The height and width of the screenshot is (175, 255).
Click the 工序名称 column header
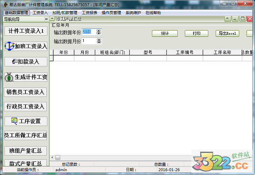point(222,52)
